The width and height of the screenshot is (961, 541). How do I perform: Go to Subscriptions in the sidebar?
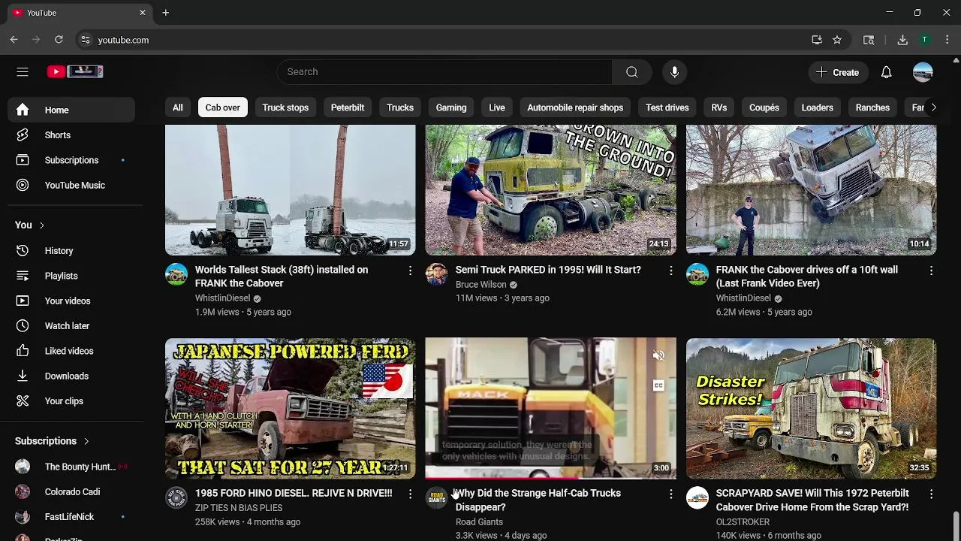(x=71, y=160)
